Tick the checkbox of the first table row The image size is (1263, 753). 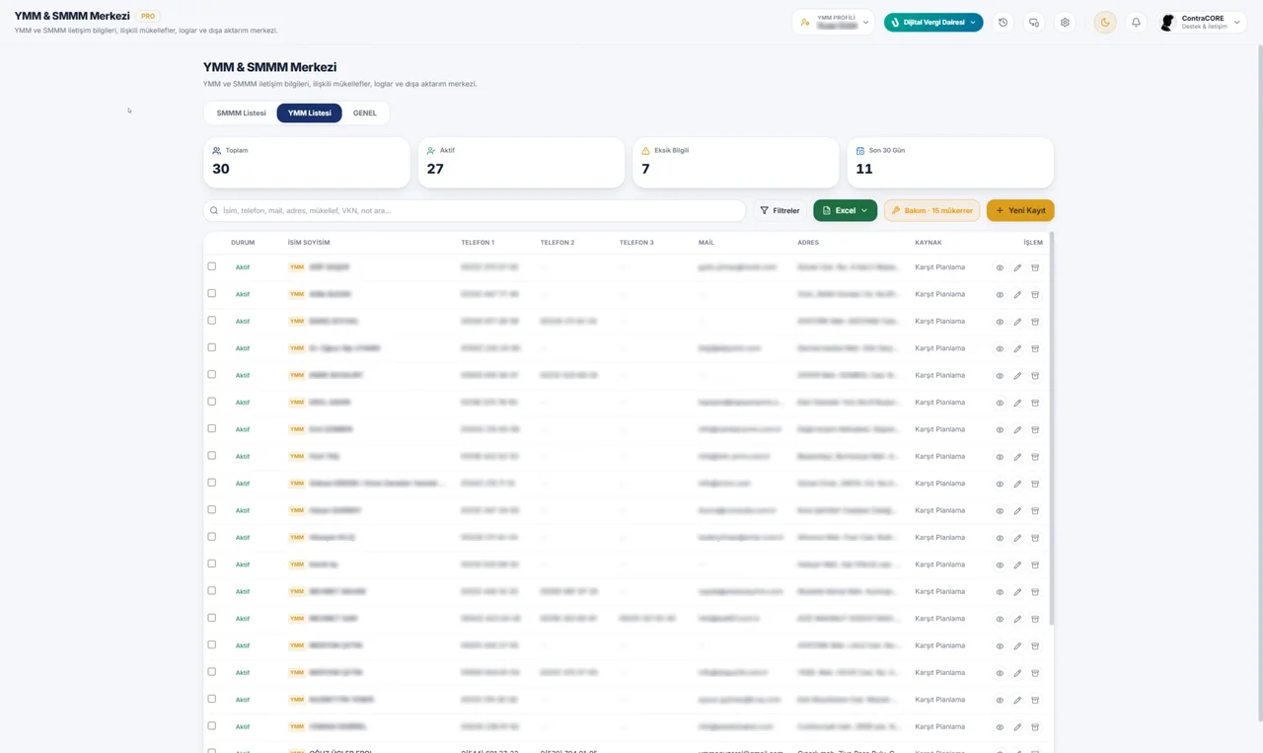click(211, 266)
